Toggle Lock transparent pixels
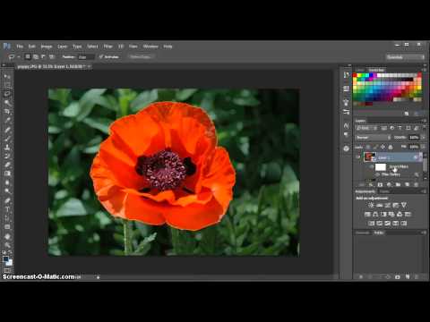Image resolution: width=430 pixels, height=322 pixels. (368, 147)
